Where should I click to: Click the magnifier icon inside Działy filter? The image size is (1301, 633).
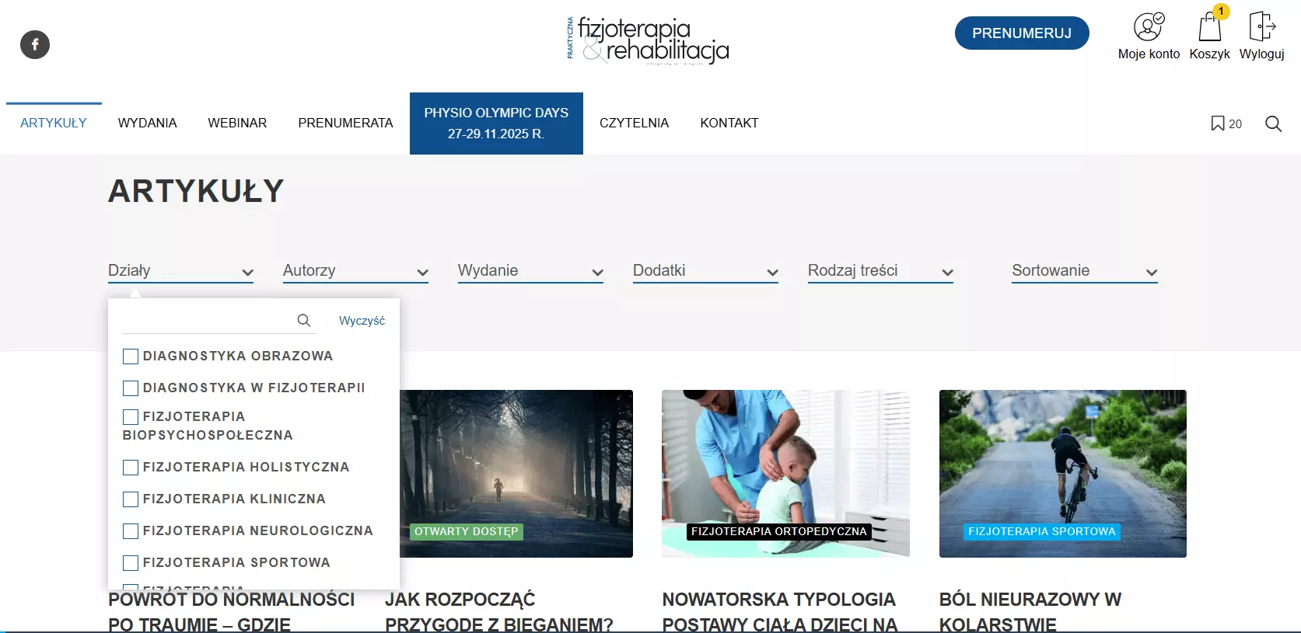[304, 320]
